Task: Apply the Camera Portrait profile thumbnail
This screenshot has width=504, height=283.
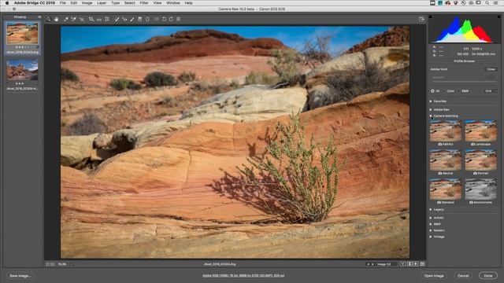Action: tap(481, 160)
